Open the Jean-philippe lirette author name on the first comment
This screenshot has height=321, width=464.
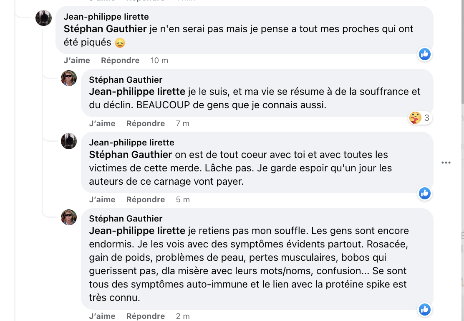[x=106, y=17]
